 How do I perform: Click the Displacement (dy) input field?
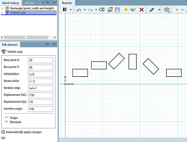[40, 102]
